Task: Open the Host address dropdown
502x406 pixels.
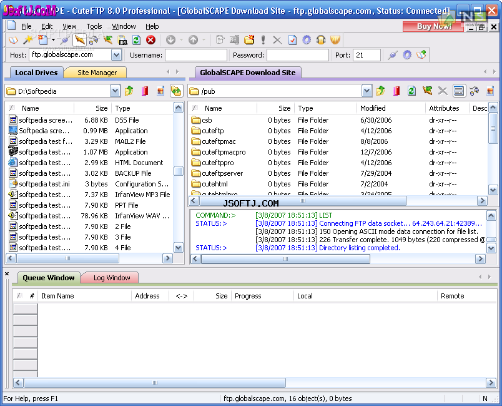Action: [x=117, y=55]
